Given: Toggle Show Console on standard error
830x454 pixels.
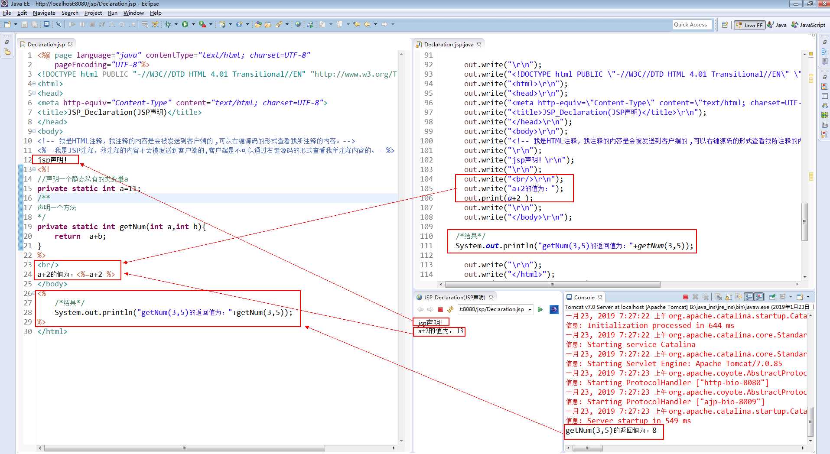Looking at the screenshot, I should [x=759, y=297].
